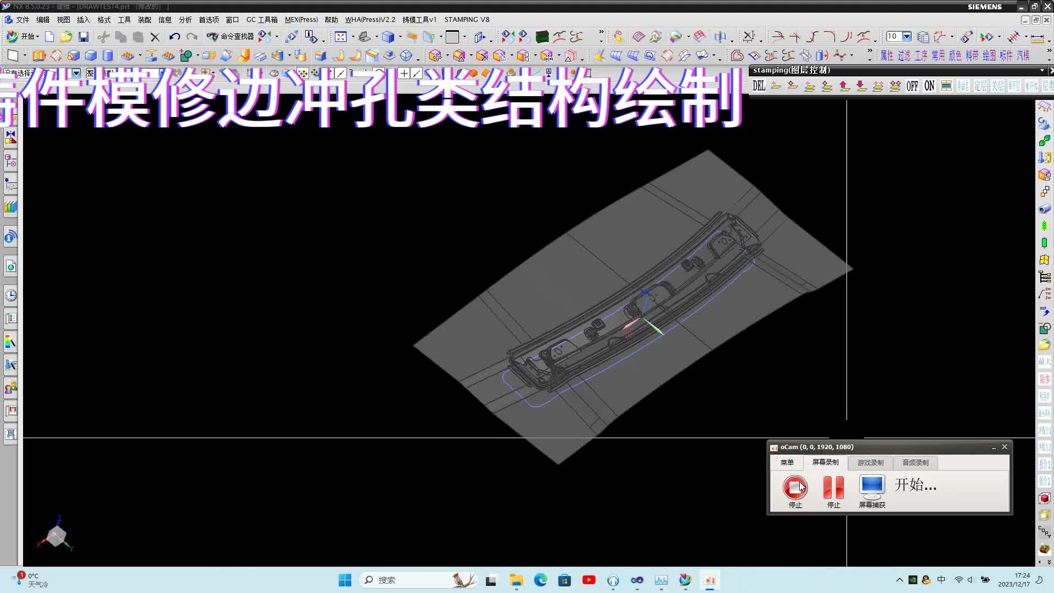Launch the Sketch tool from the toolbar

tap(13, 55)
